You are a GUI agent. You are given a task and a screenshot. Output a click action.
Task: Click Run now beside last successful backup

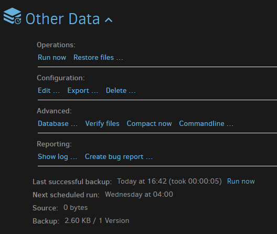point(241,181)
